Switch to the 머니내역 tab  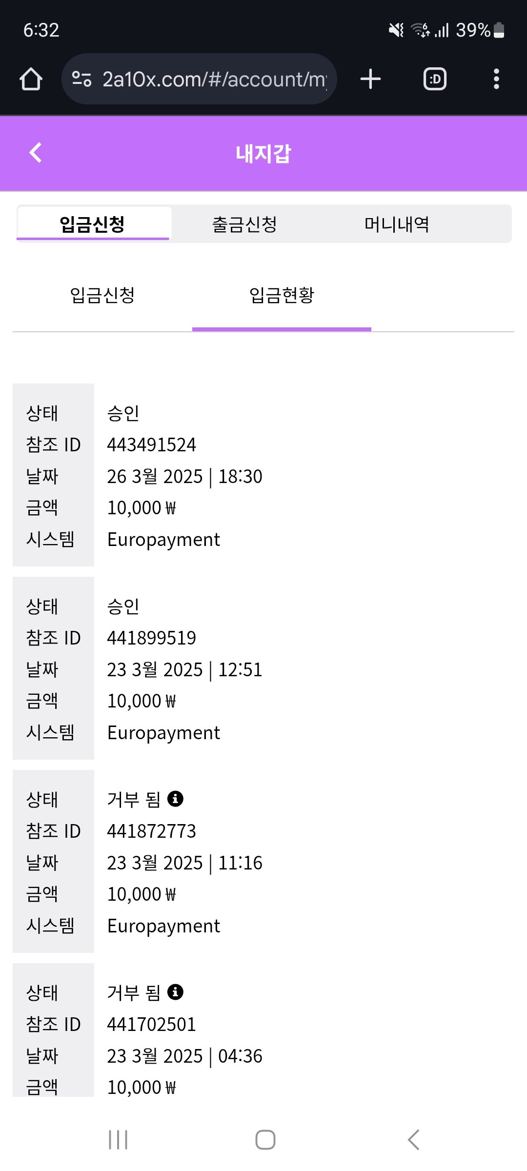(397, 224)
